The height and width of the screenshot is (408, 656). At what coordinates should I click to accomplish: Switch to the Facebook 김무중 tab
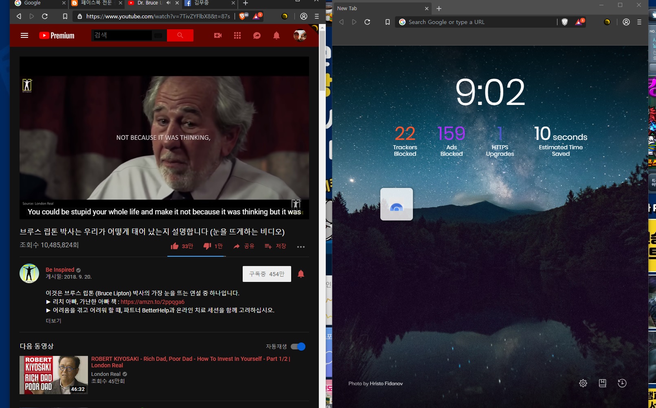click(209, 3)
